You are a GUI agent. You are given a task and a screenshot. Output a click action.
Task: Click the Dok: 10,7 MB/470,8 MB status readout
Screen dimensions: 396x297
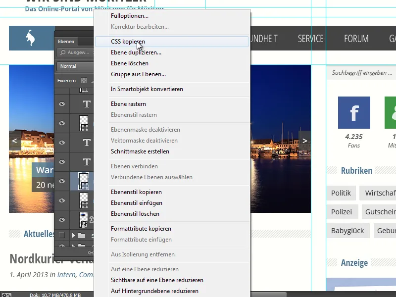[x=55, y=295]
